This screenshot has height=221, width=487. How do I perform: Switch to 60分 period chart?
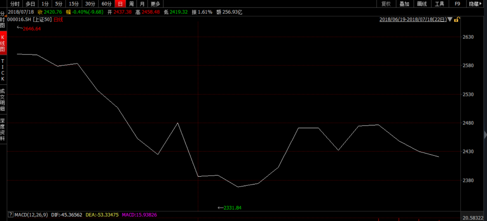106,4
